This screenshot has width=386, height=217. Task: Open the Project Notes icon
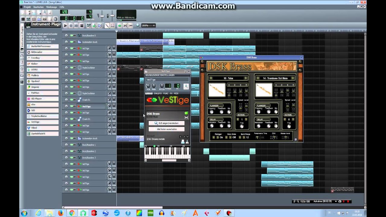pyautogui.click(x=50, y=19)
